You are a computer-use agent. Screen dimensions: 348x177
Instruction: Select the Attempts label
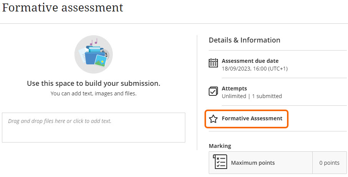click(x=234, y=88)
